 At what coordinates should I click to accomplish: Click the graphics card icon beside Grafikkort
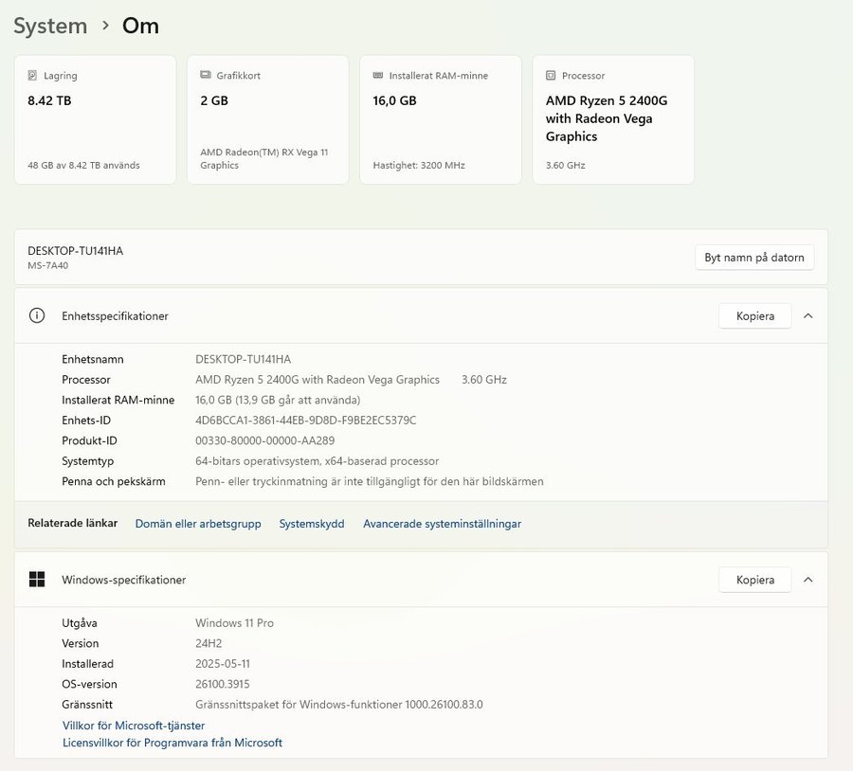click(205, 75)
